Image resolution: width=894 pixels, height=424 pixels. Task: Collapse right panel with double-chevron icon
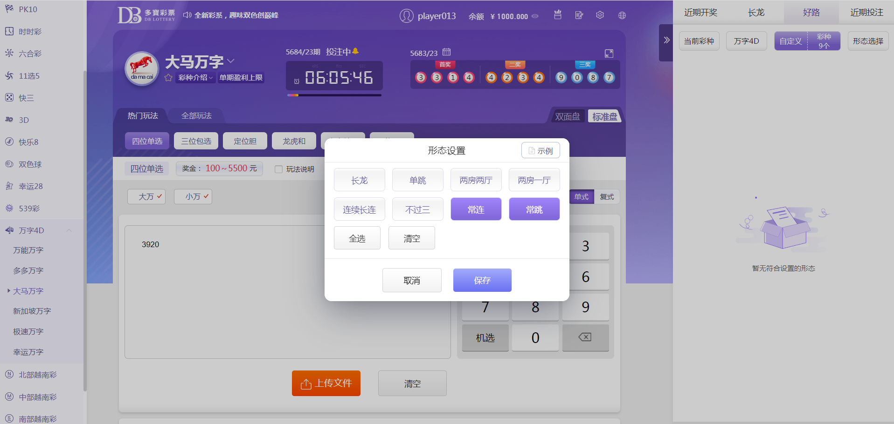coord(666,40)
